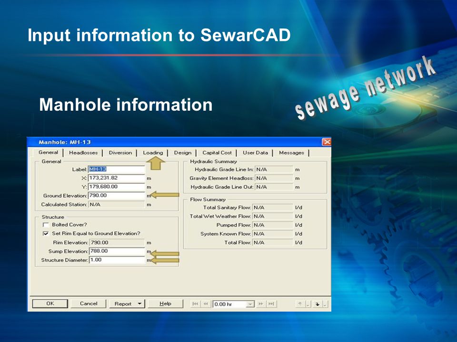Screen dimensions: 457x342
Task: Click the Sump Elevation field 788.00
Action: 116,251
